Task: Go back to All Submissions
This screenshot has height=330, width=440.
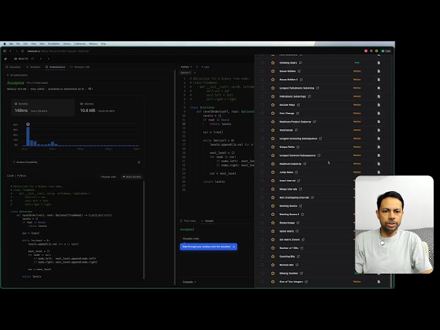Action: tap(17, 75)
